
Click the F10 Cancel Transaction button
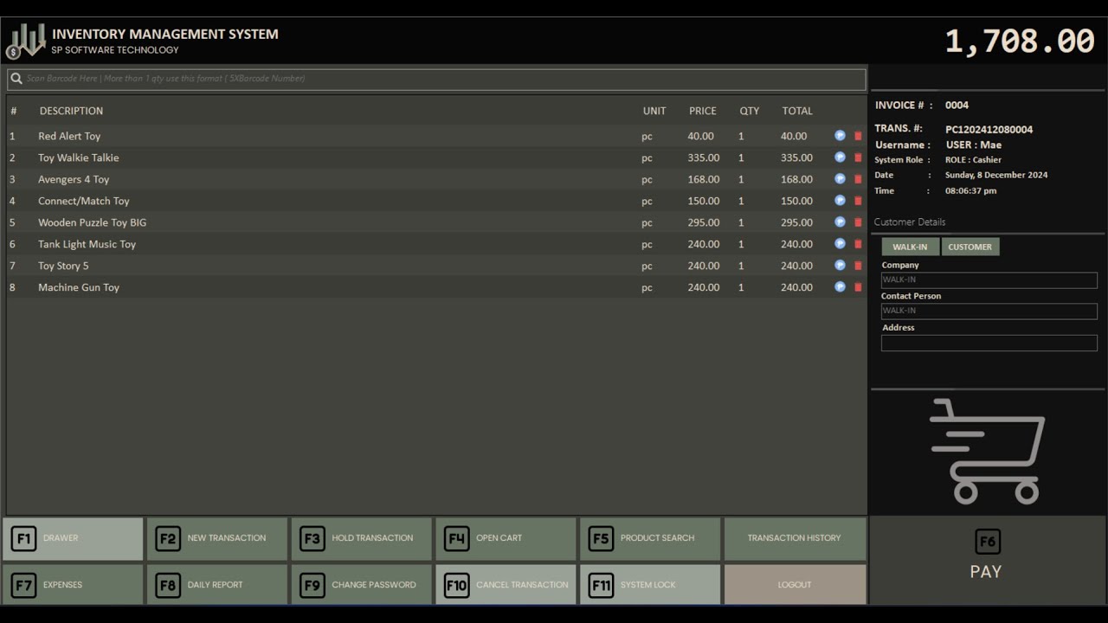tap(506, 585)
